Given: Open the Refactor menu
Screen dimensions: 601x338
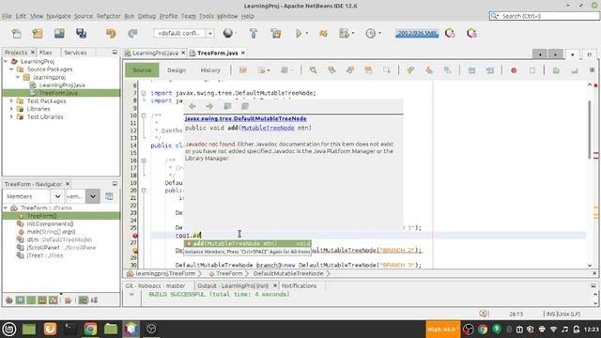Looking at the screenshot, I should (108, 16).
